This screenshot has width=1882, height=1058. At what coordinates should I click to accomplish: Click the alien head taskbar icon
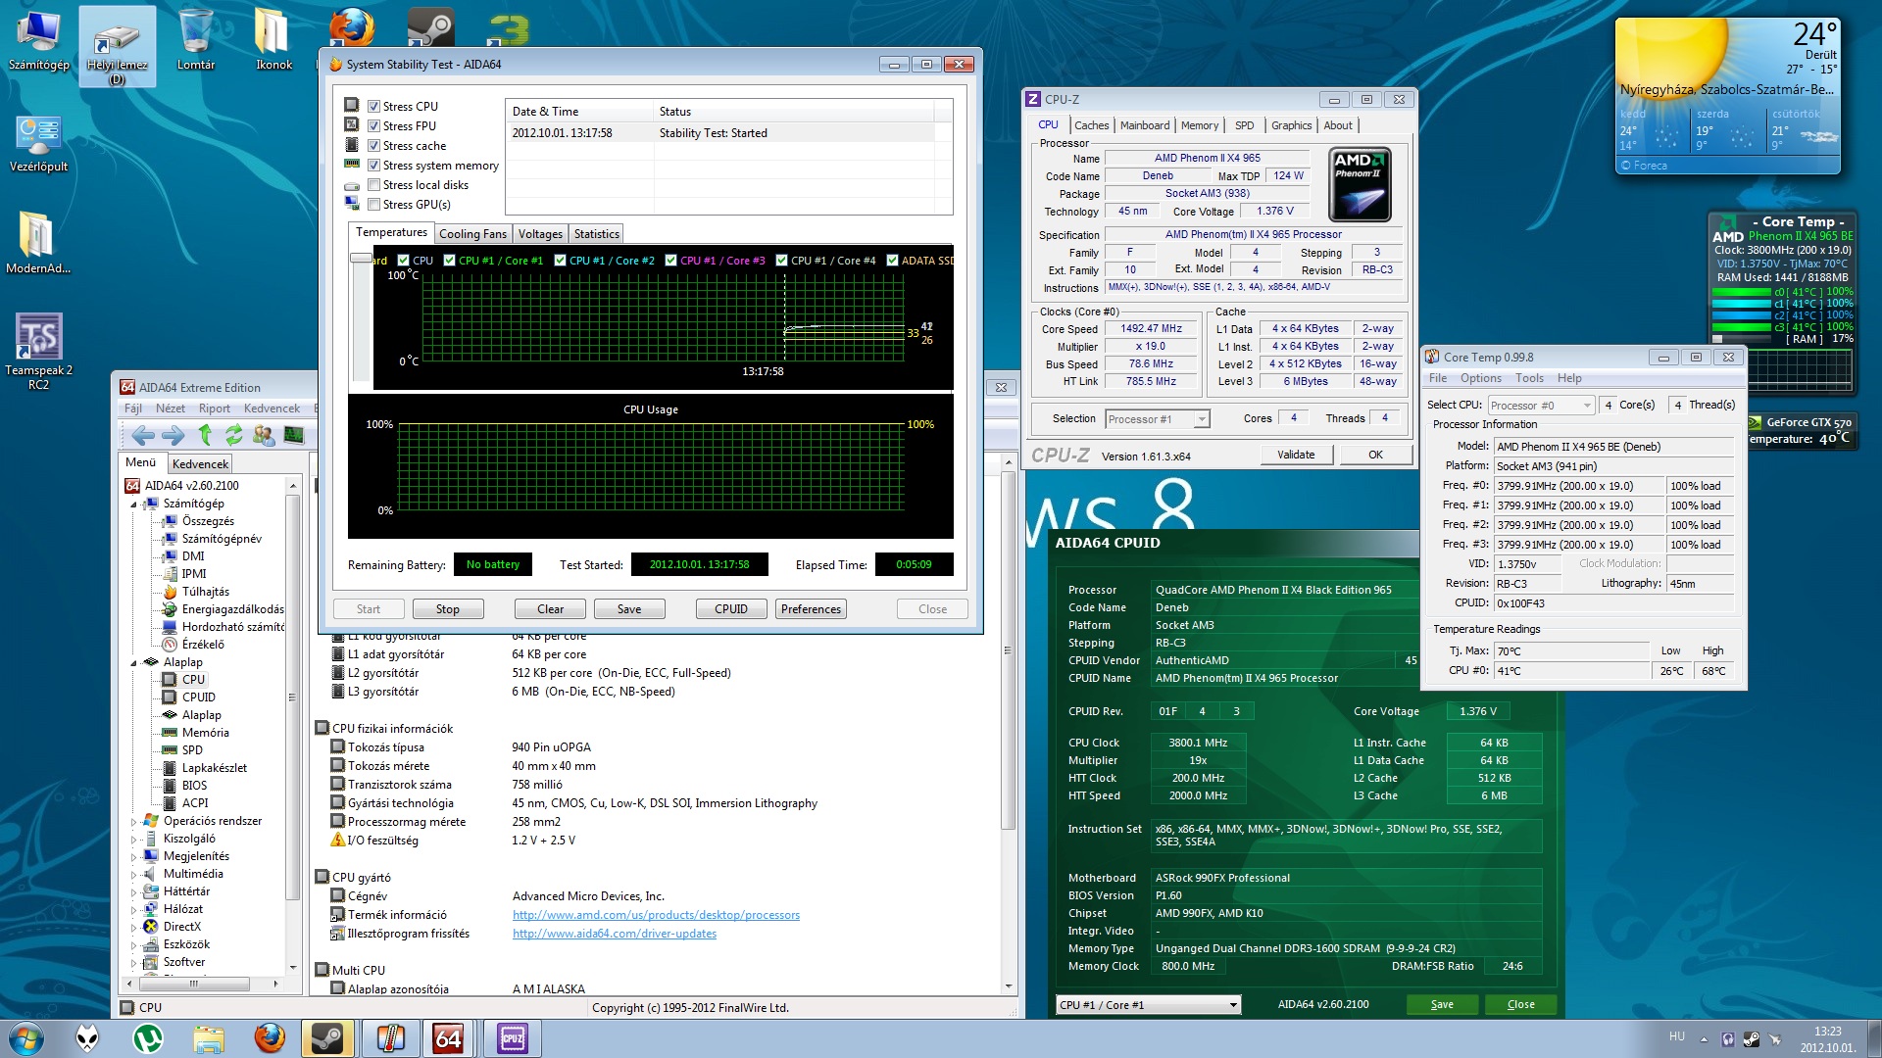coord(88,1038)
